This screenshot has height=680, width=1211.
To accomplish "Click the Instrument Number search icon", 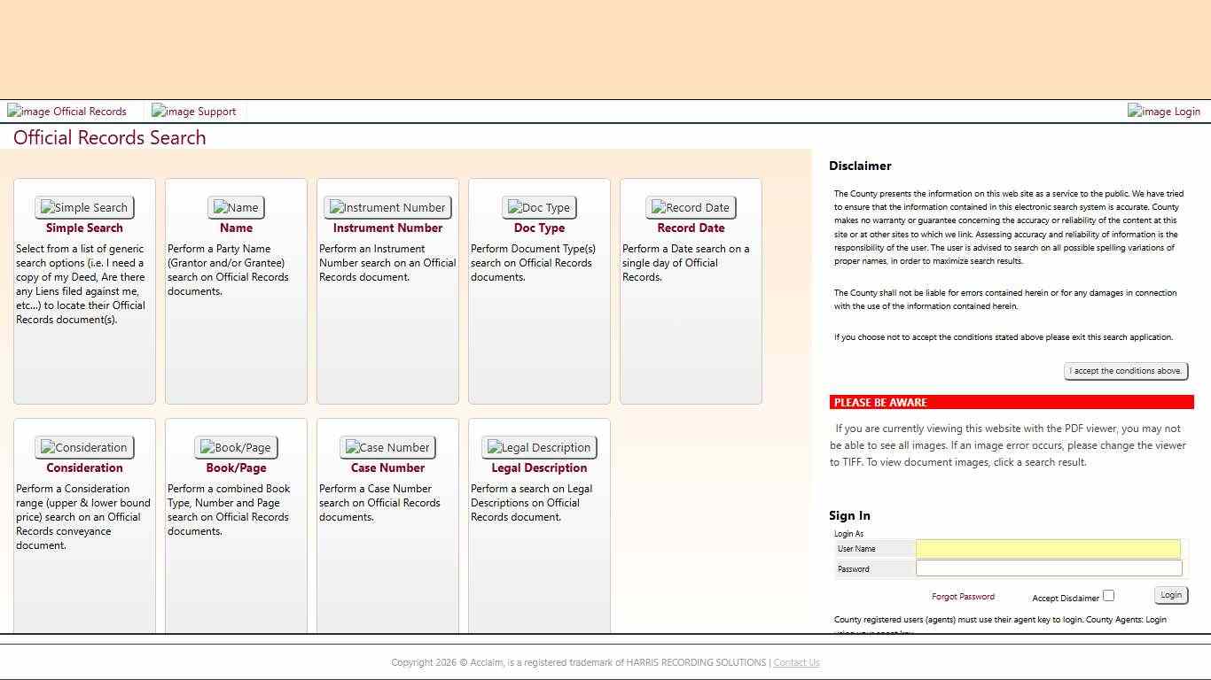I will 387,207.
